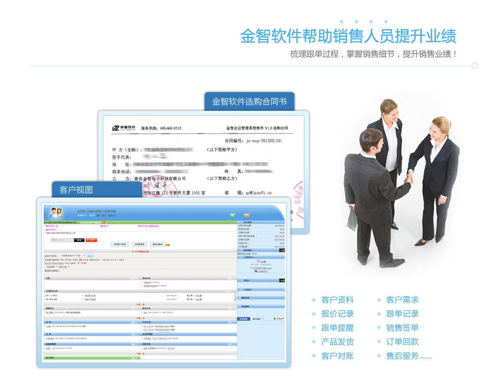Click the small orange button in 客户视图 header

[x=247, y=215]
